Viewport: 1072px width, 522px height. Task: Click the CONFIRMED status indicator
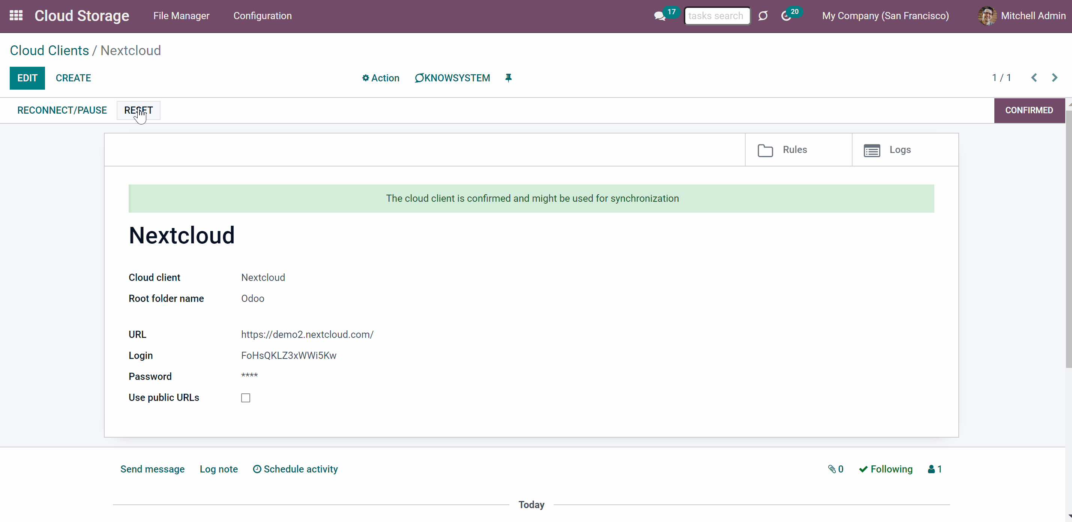coord(1029,110)
